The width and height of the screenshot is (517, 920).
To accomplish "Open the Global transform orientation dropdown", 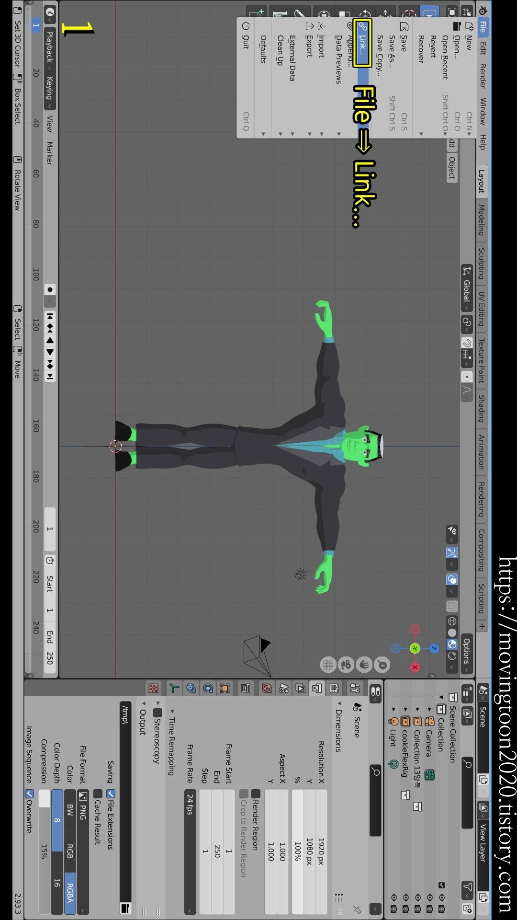I will (x=467, y=288).
